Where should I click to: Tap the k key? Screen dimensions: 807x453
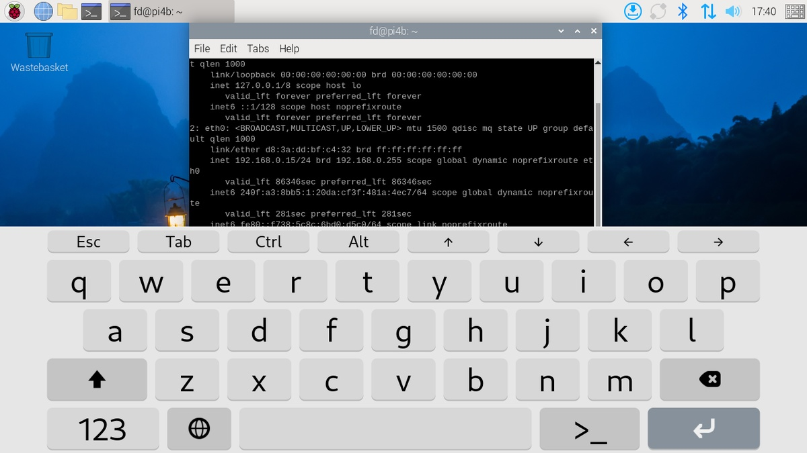[x=619, y=330]
